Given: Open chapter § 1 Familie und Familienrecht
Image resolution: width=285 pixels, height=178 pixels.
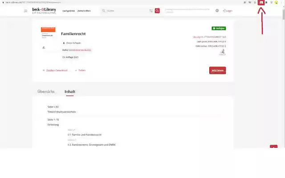Looking at the screenshot, I should point(85,135).
